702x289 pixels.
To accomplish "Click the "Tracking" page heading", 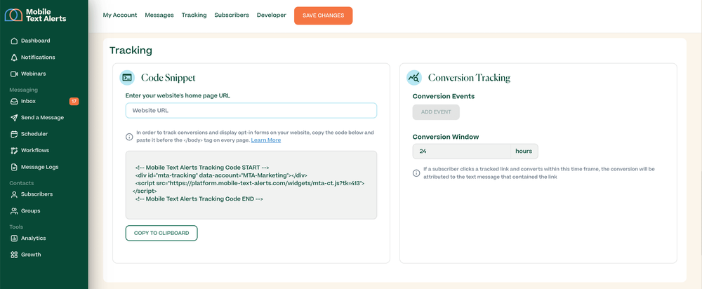I will 131,51.
